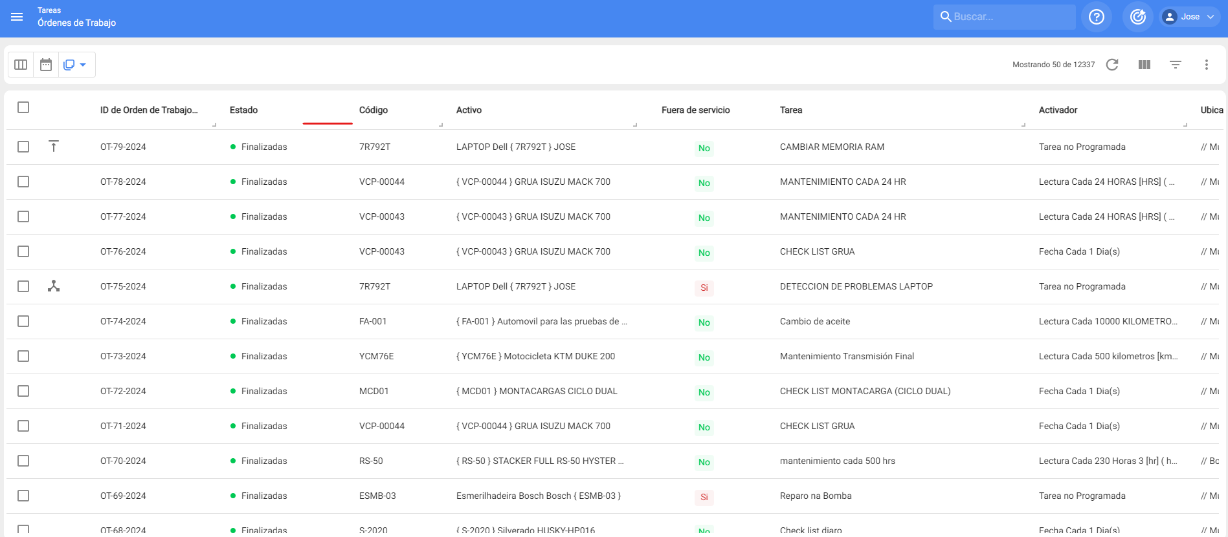
Task: Sort by the Estado column header
Action: pyautogui.click(x=243, y=110)
